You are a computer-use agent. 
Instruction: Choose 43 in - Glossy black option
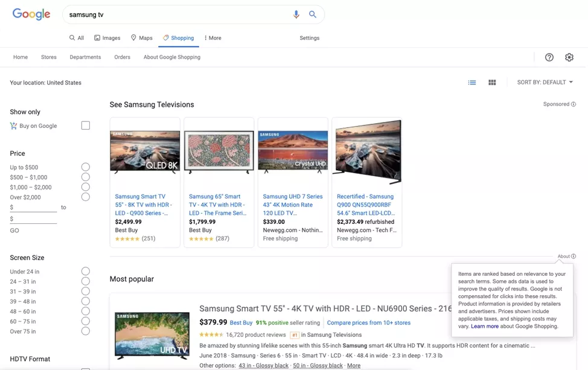tap(264, 366)
